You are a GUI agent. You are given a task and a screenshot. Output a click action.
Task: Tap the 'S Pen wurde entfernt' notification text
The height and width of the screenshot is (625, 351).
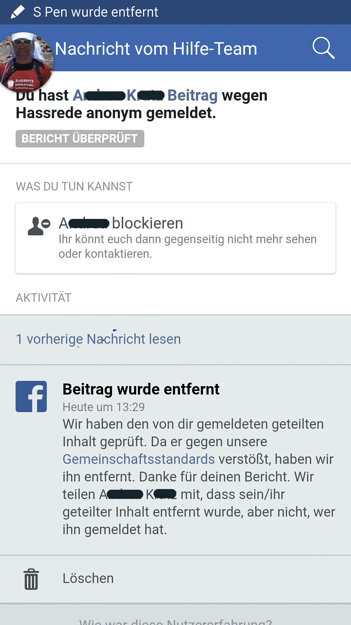(x=96, y=12)
